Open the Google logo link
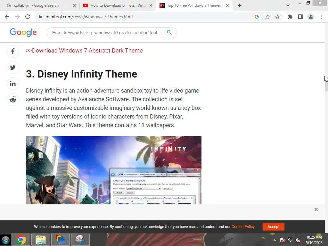This screenshot has height=246, width=328. click(23, 32)
